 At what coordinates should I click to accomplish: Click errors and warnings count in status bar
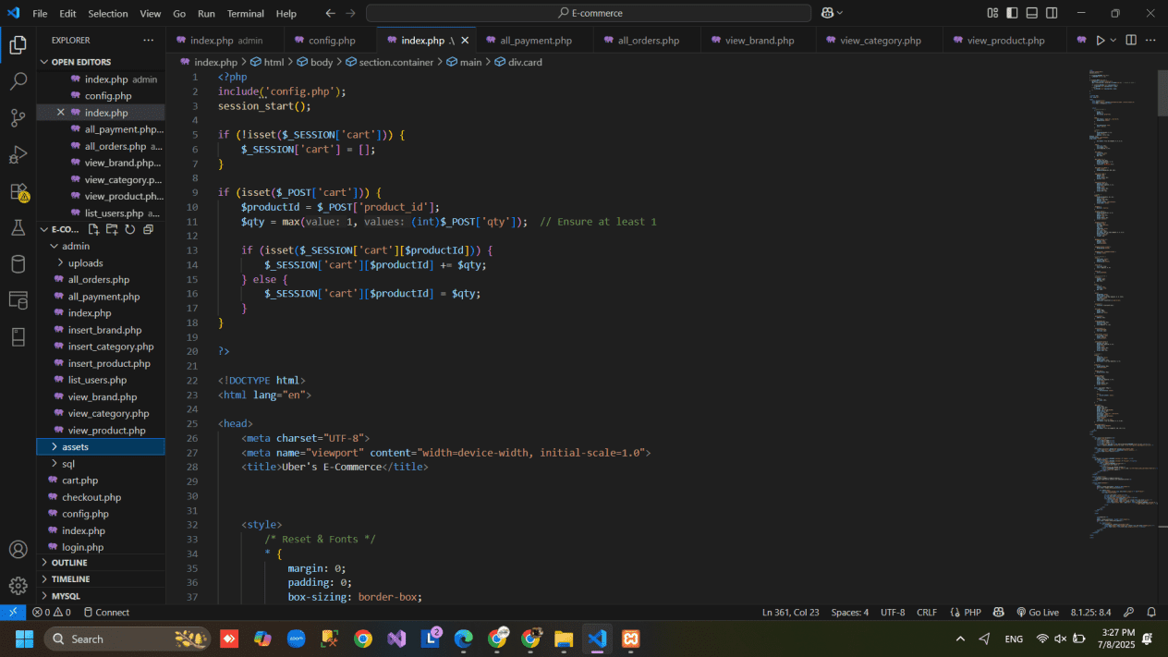[x=52, y=612]
